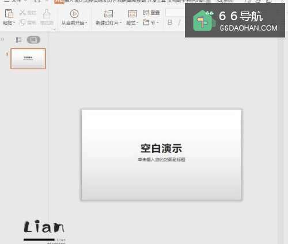The height and width of the screenshot is (244, 288).
Task: Start slideshow with 从当前开始 play icon
Action: coord(74,14)
